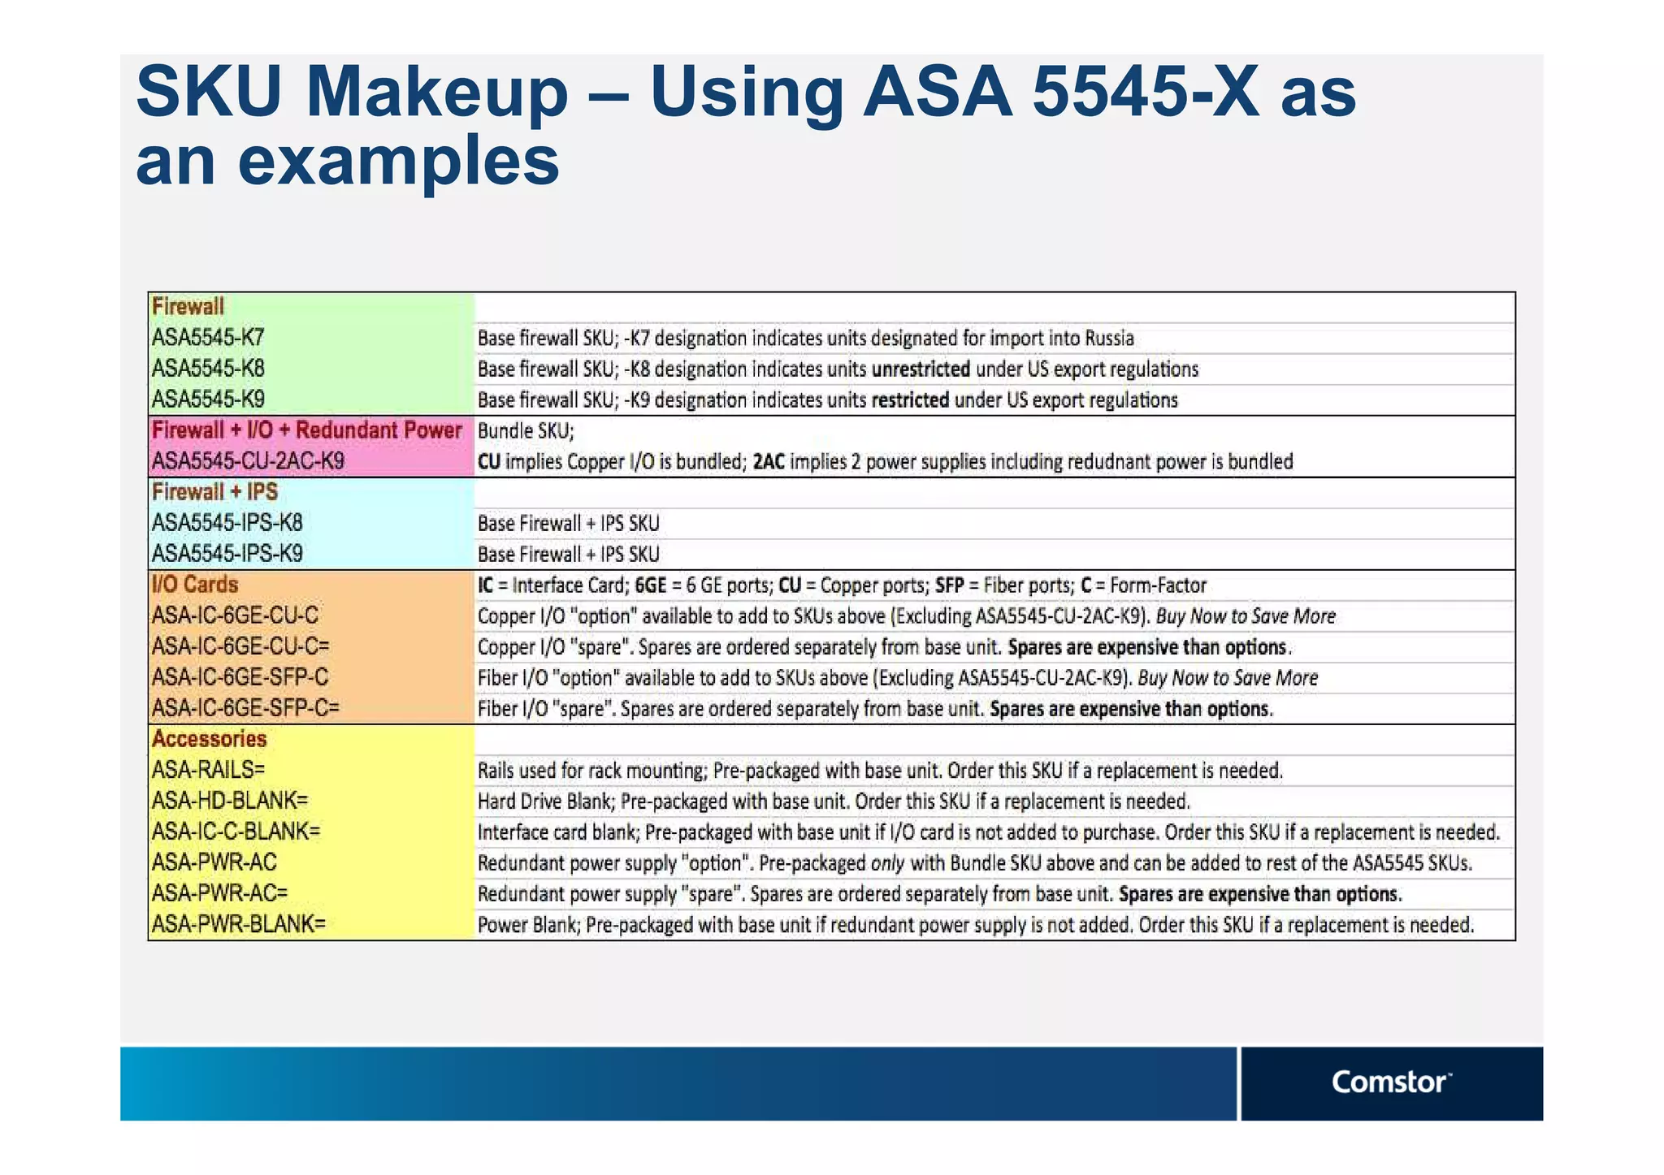1664x1175 pixels.
Task: Click the 'I/O Cards' section header
Action: point(195,585)
